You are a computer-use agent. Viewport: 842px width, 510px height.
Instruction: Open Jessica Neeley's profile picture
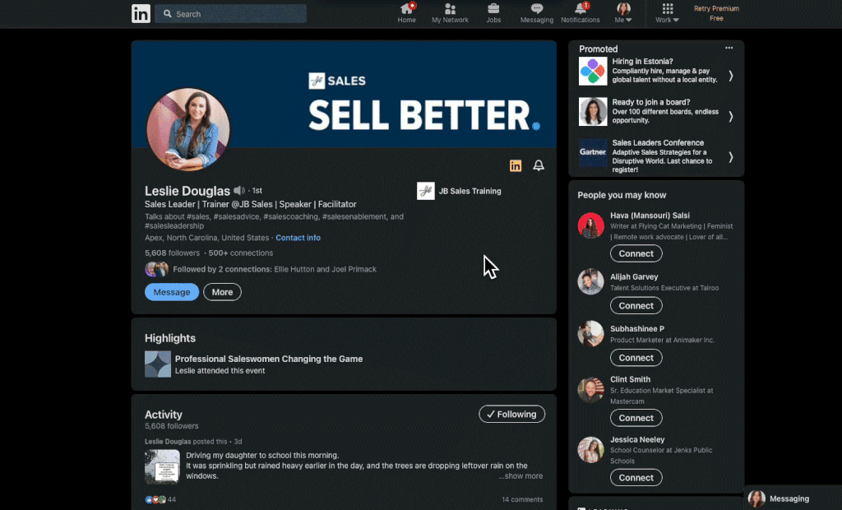(x=590, y=450)
